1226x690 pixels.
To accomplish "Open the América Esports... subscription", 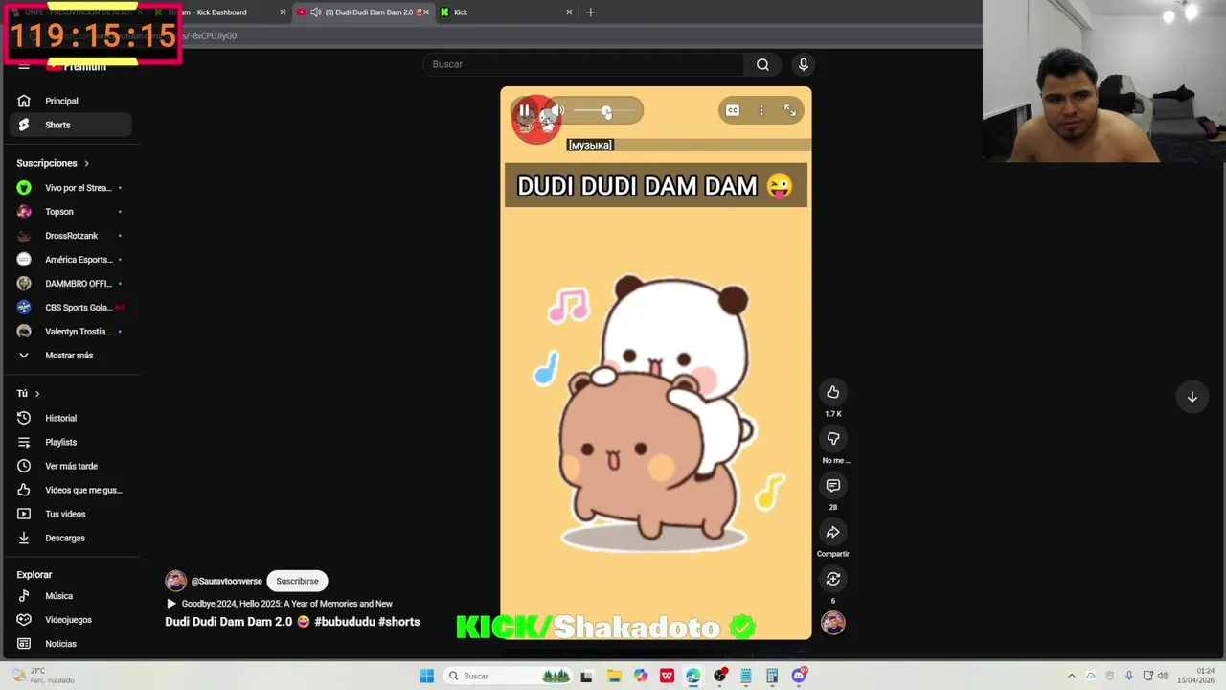I will coord(71,260).
